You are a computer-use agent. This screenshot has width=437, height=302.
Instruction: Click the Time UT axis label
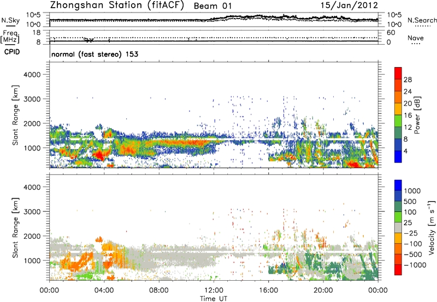214,298
